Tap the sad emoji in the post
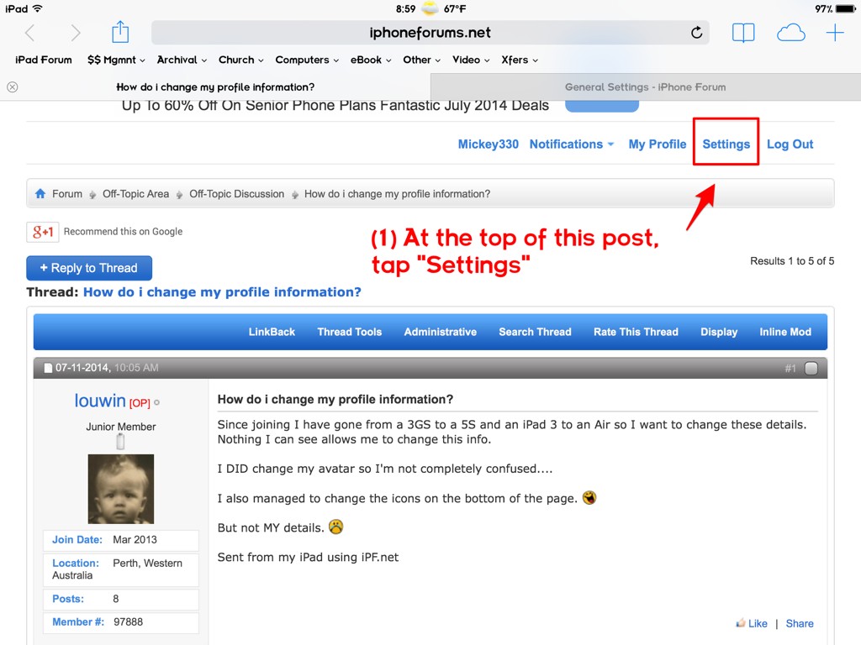 click(x=335, y=527)
